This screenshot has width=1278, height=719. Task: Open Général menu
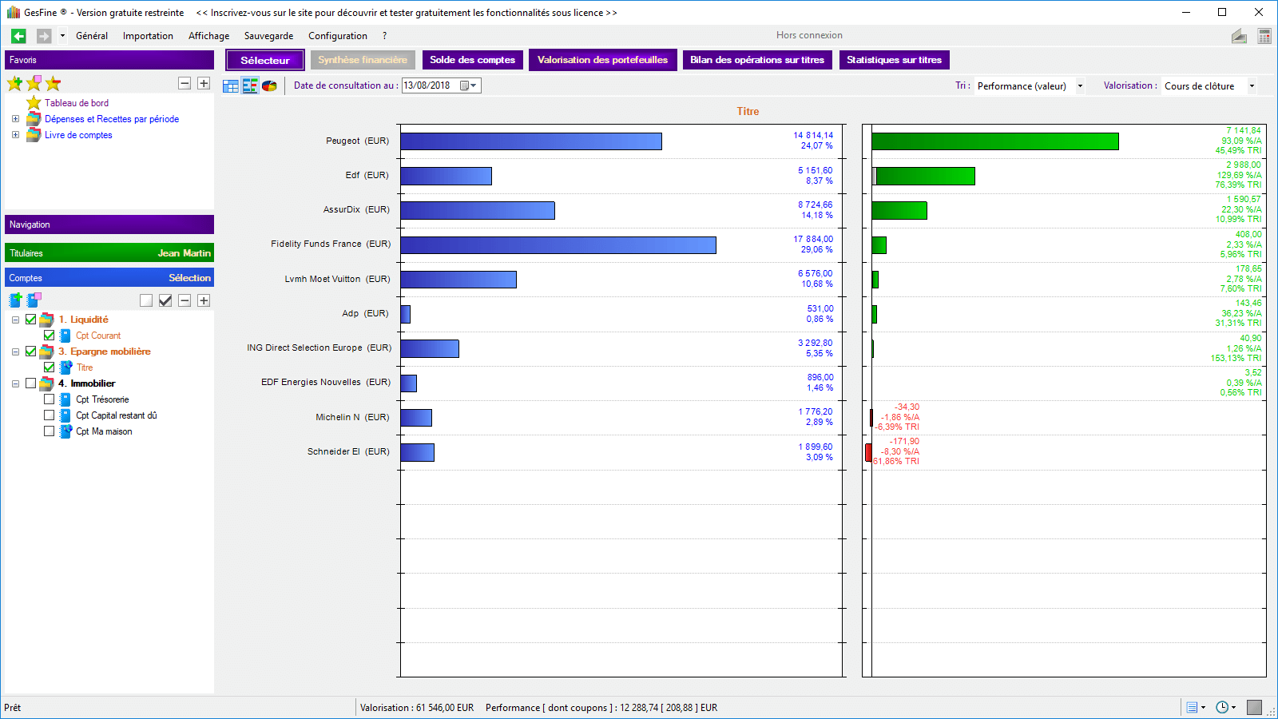(92, 36)
